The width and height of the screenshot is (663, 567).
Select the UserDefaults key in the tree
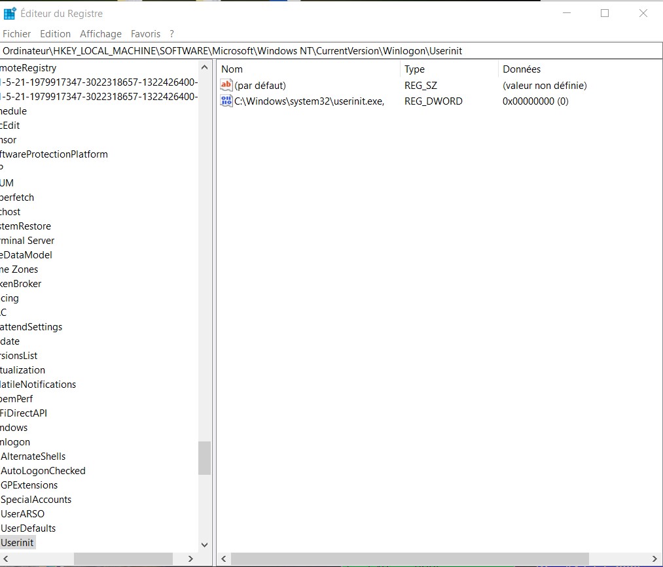tap(28, 528)
